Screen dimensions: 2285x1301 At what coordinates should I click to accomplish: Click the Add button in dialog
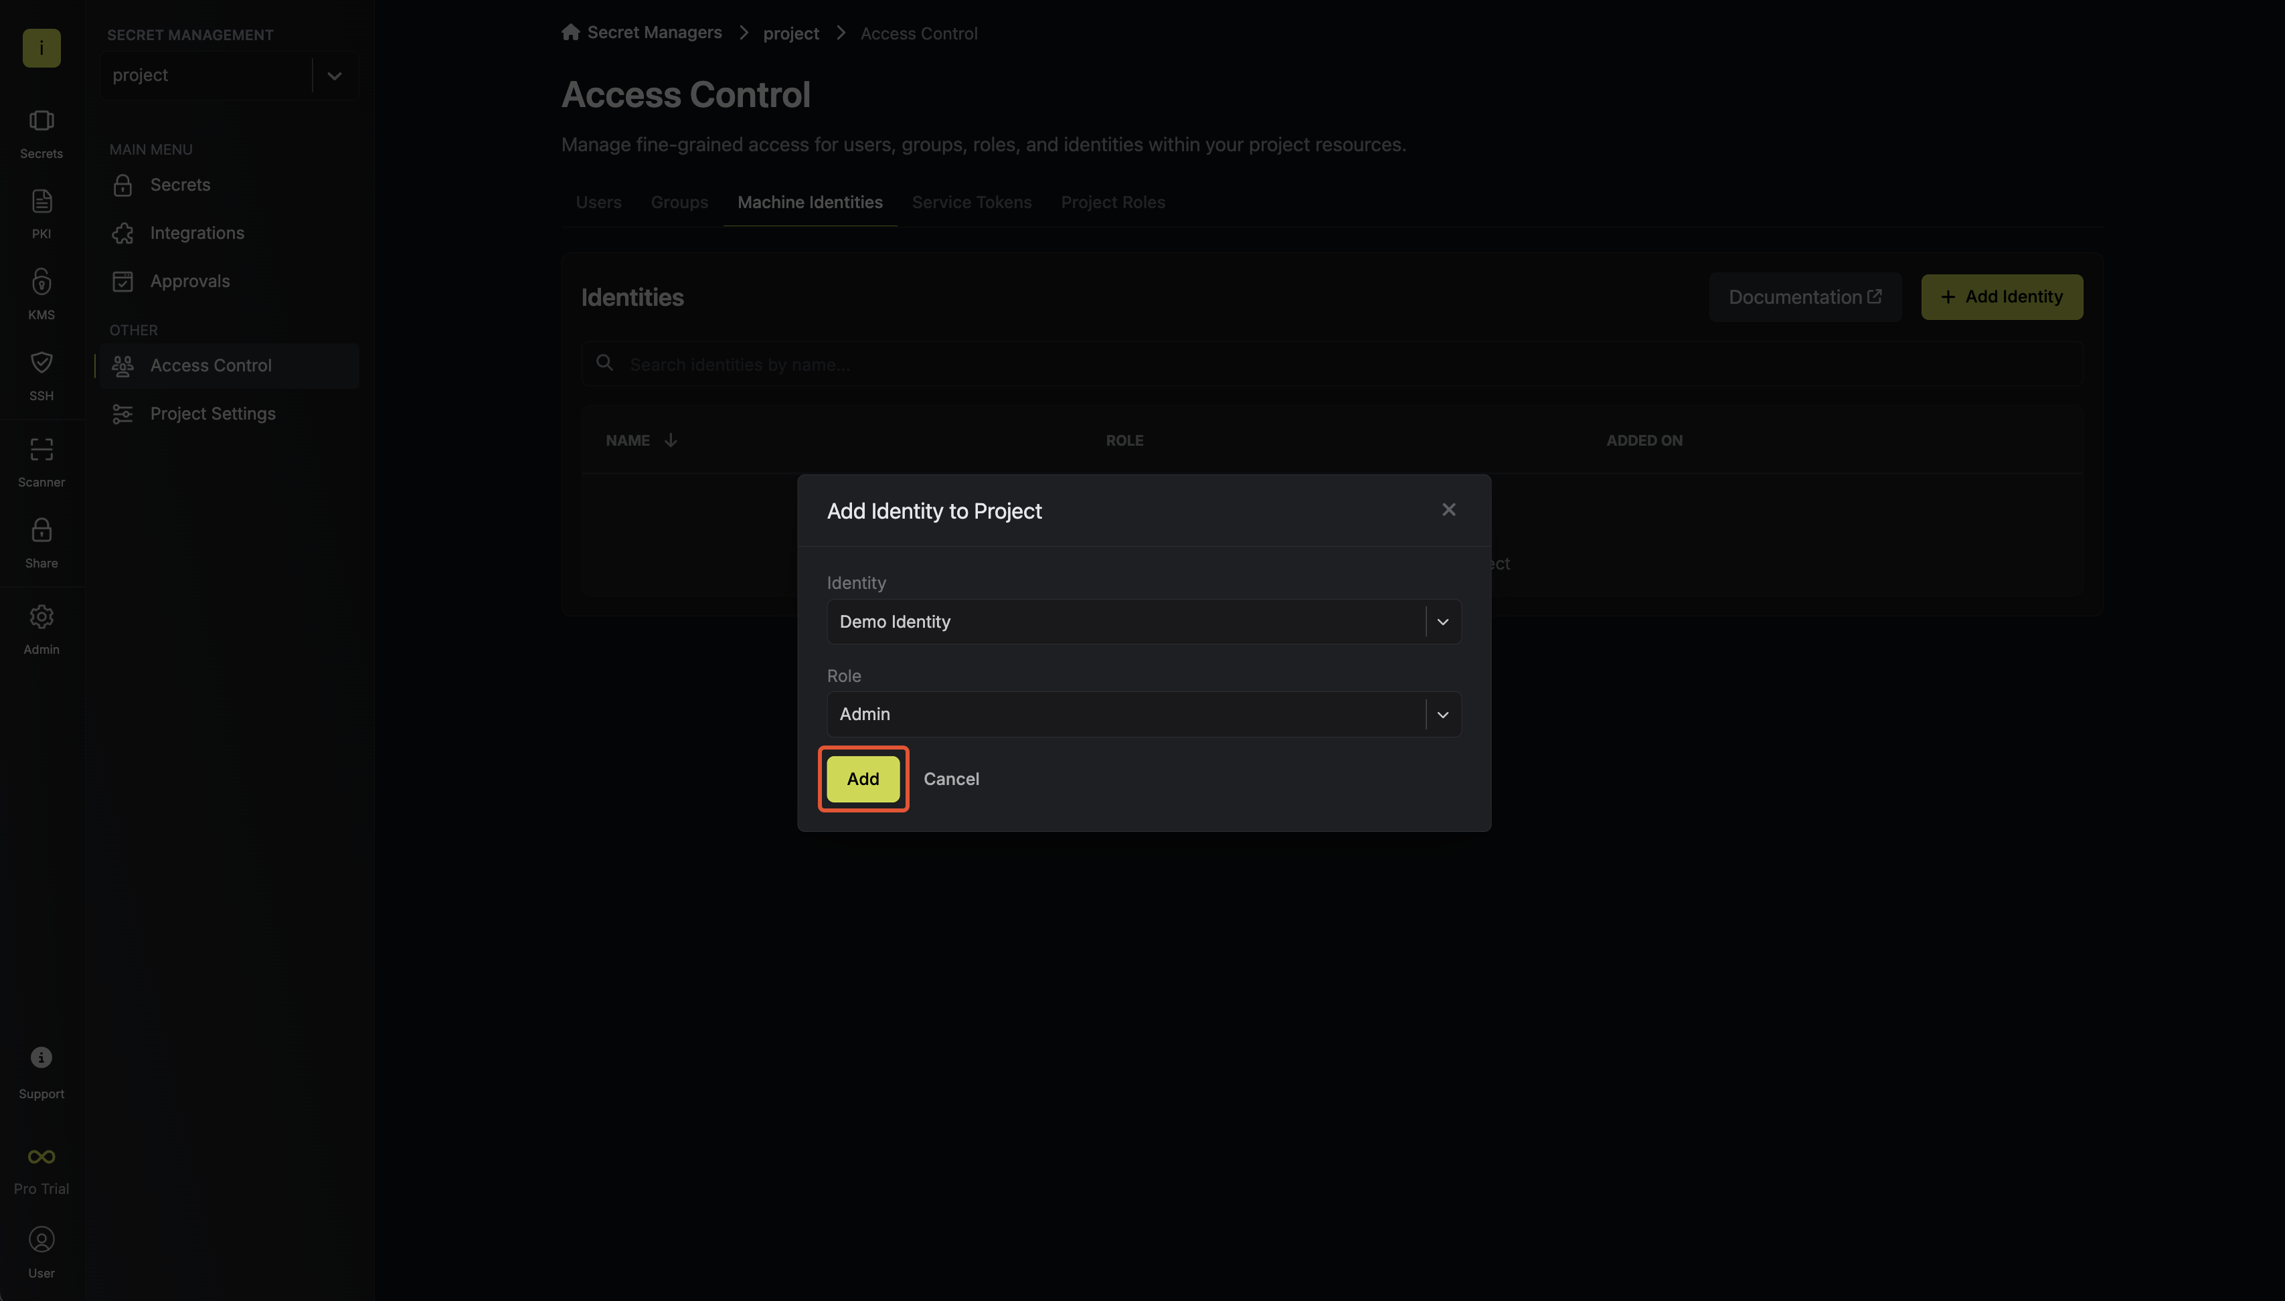point(862,779)
